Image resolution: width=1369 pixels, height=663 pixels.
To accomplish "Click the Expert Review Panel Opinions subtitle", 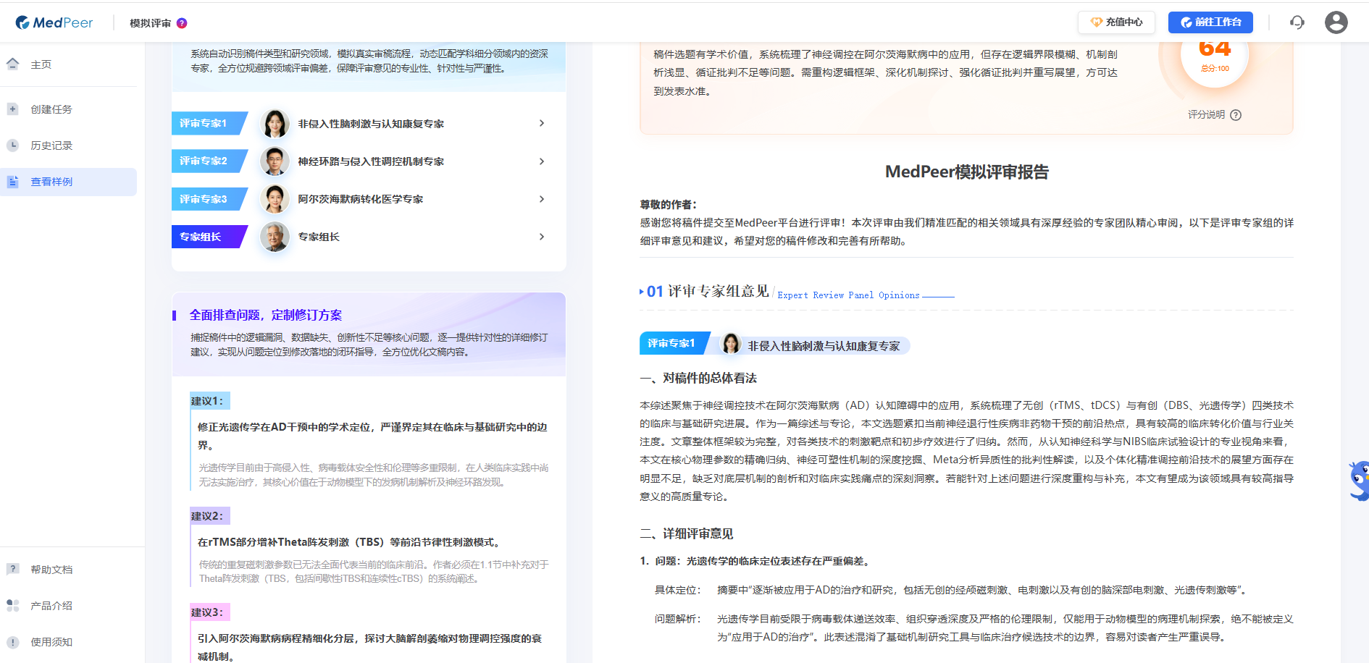I will (x=848, y=295).
